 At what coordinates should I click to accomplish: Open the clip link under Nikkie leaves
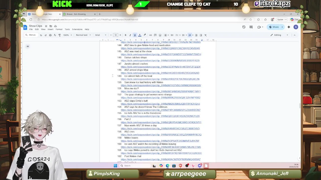(160, 141)
